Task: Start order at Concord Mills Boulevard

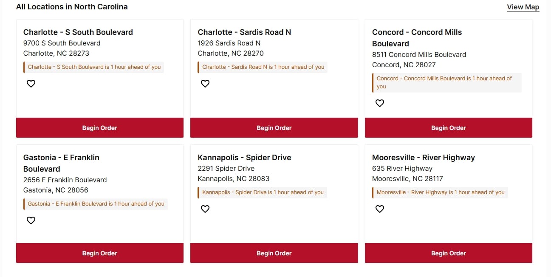Action: coord(448,128)
